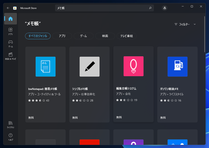Open the ヘルプ sidebar item
This screenshot has width=209, height=148.
click(x=10, y=137)
